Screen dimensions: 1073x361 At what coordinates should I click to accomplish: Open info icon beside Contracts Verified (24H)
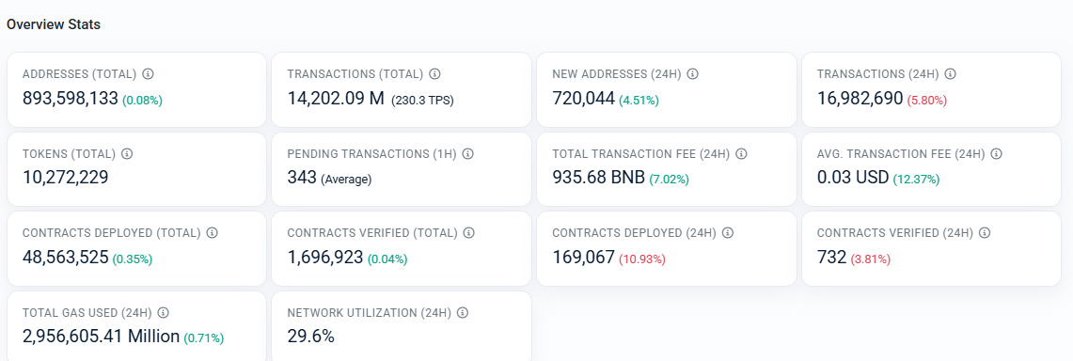984,233
